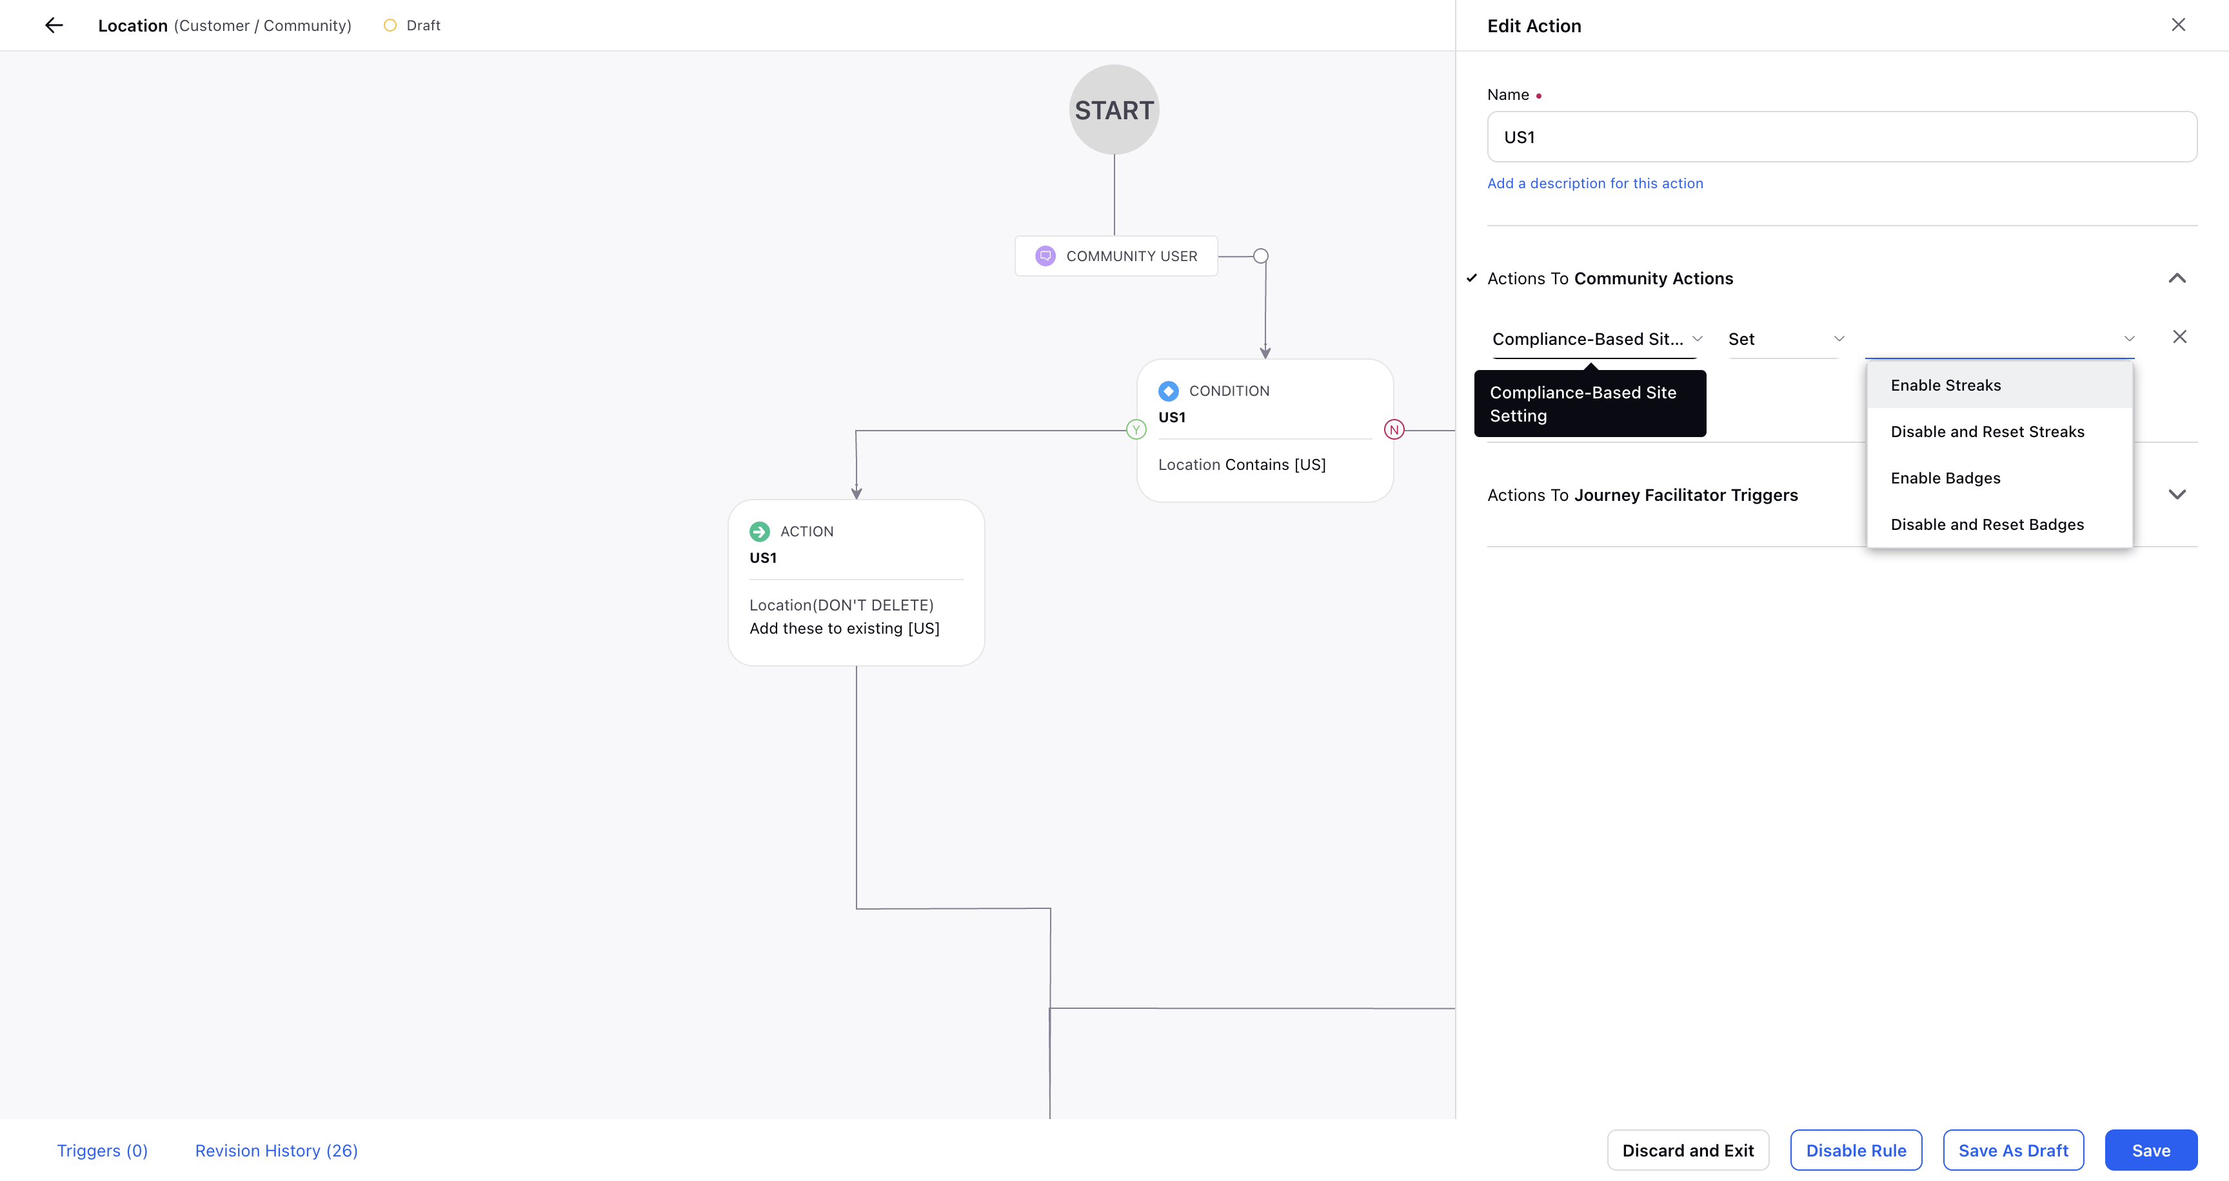Screen dimensions: 2229x1181
Task: Click the COMMUNITY USER node label
Action: tap(1131, 256)
